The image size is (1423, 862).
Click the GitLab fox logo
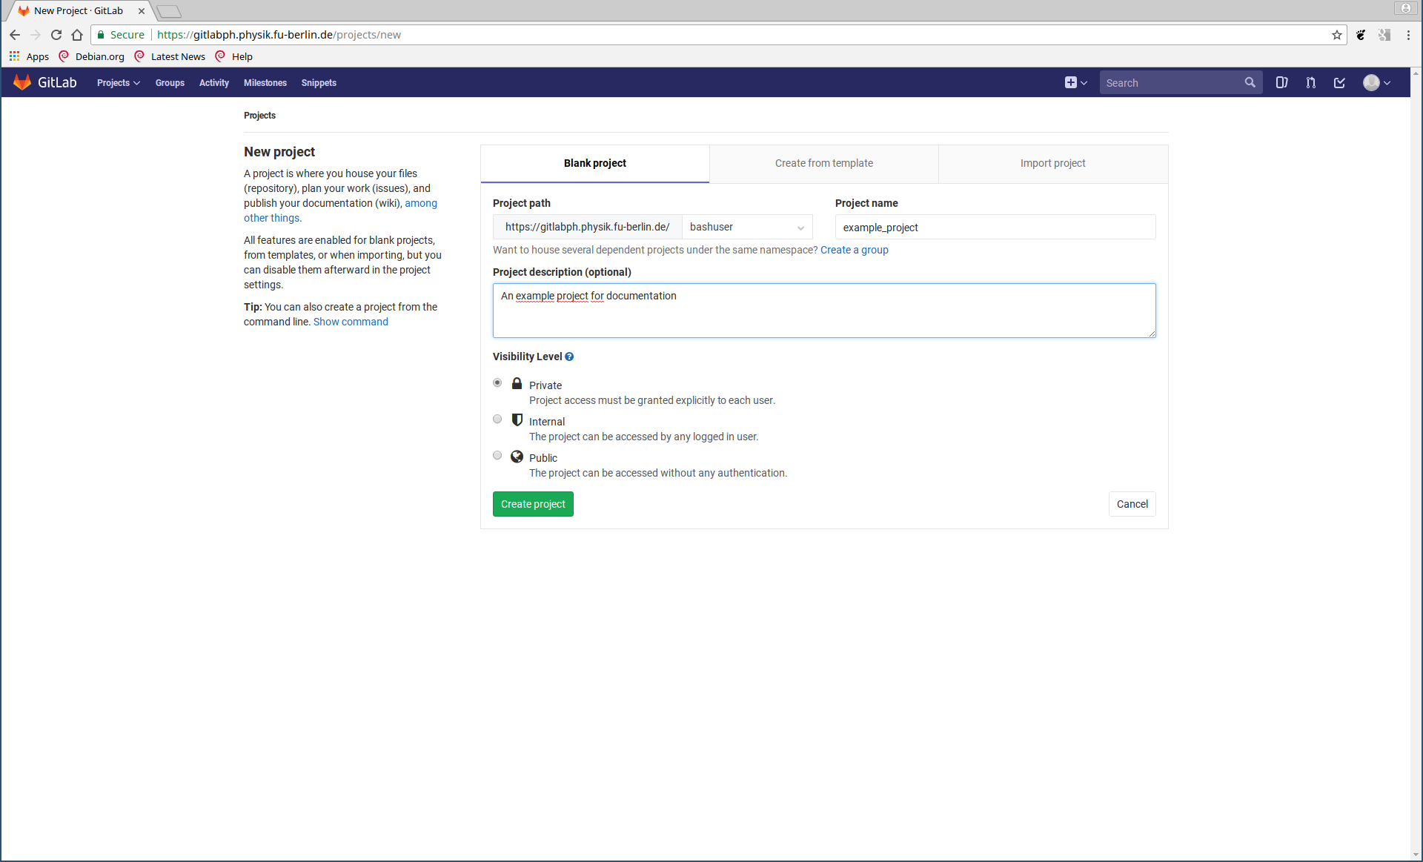[22, 82]
